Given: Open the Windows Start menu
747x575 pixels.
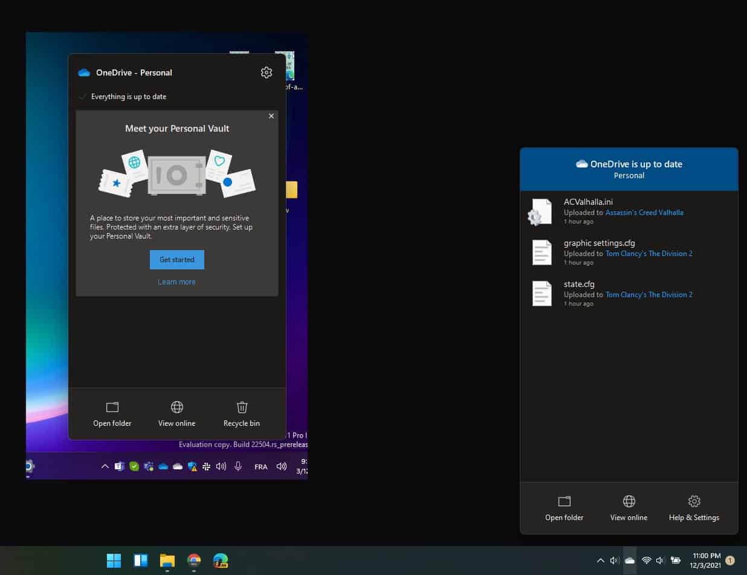Looking at the screenshot, I should [x=114, y=561].
